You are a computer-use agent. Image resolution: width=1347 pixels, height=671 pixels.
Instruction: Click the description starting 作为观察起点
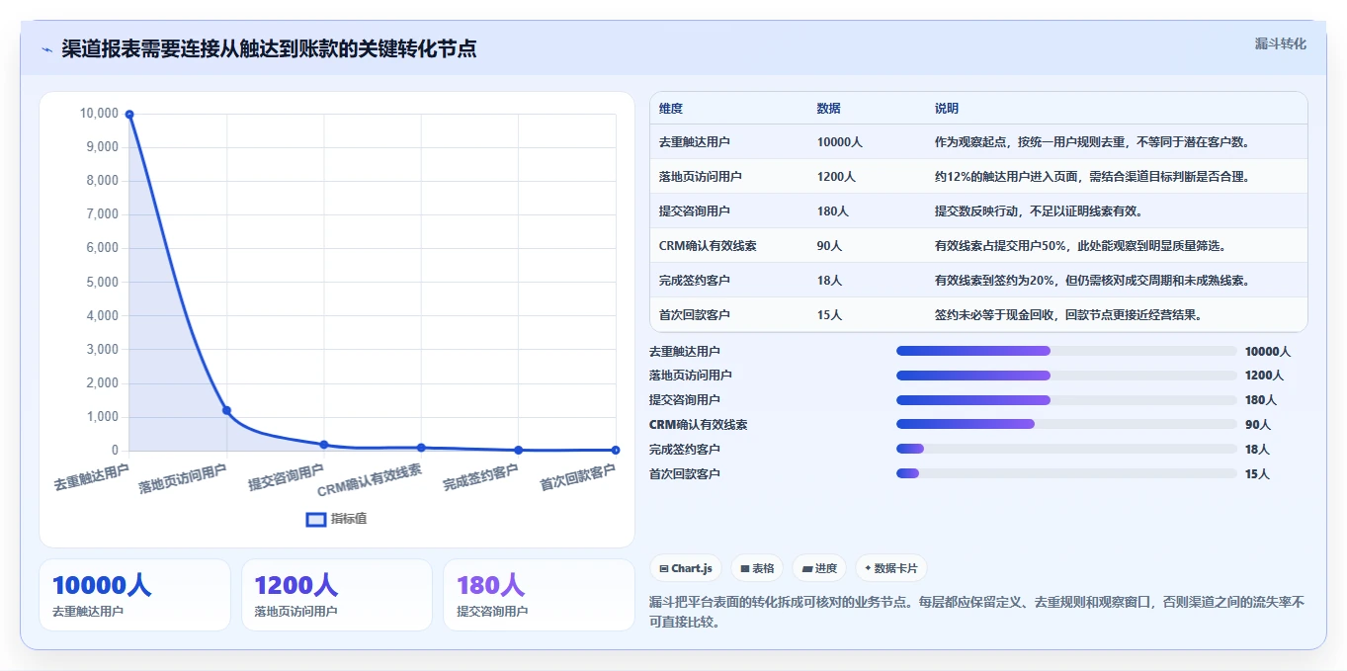(1092, 142)
